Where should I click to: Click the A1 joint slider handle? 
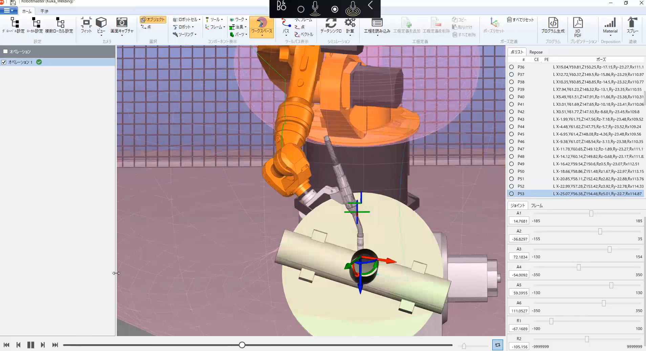click(591, 213)
